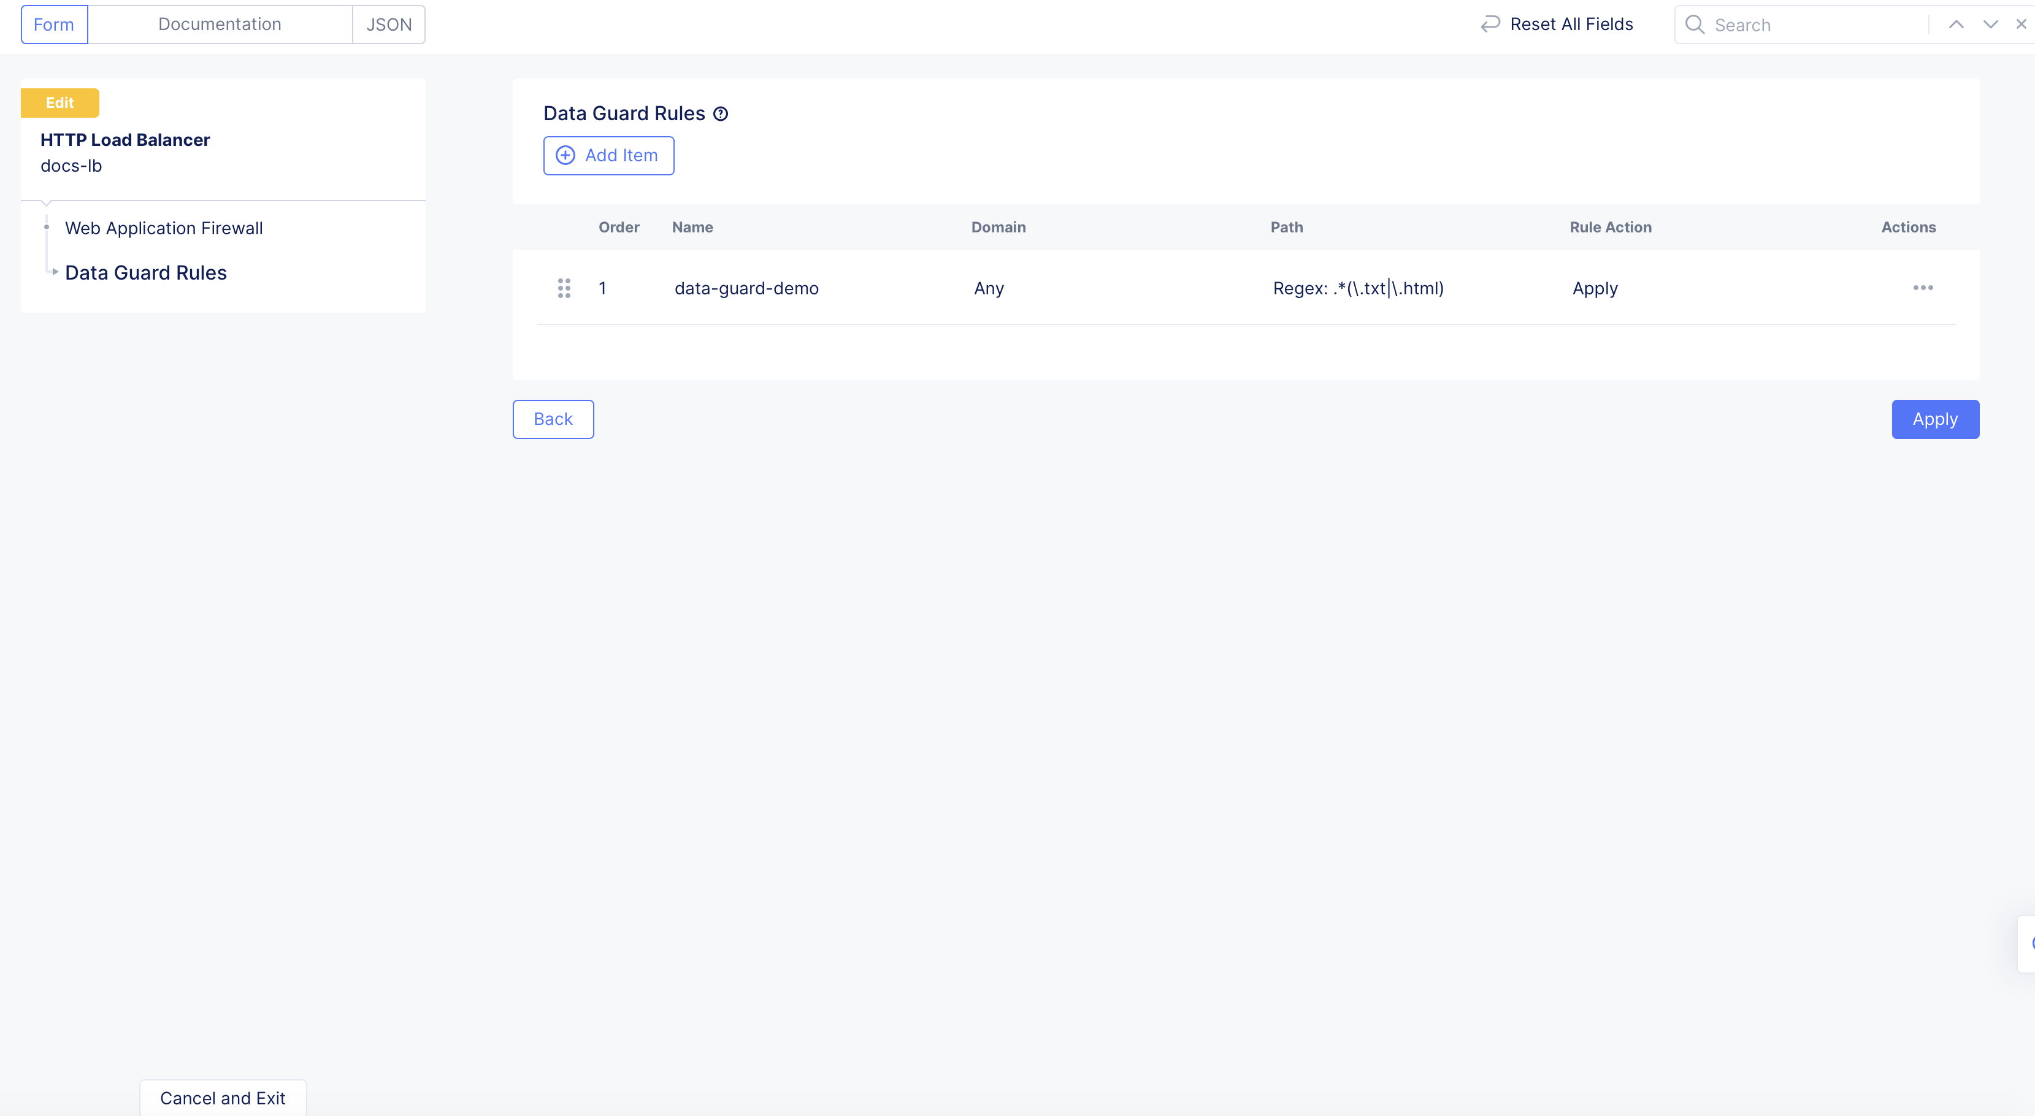This screenshot has height=1116, width=2035.
Task: Click the data-guard-demo rule name
Action: click(746, 288)
